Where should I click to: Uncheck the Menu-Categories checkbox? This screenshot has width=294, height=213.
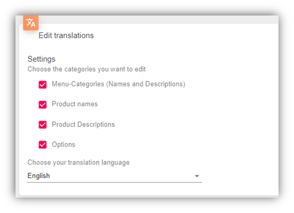click(43, 85)
